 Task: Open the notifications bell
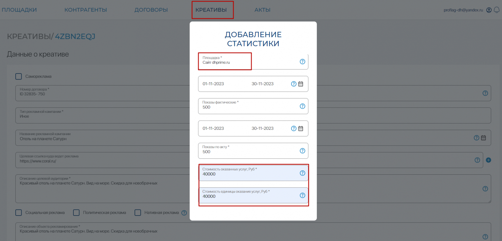(497, 10)
